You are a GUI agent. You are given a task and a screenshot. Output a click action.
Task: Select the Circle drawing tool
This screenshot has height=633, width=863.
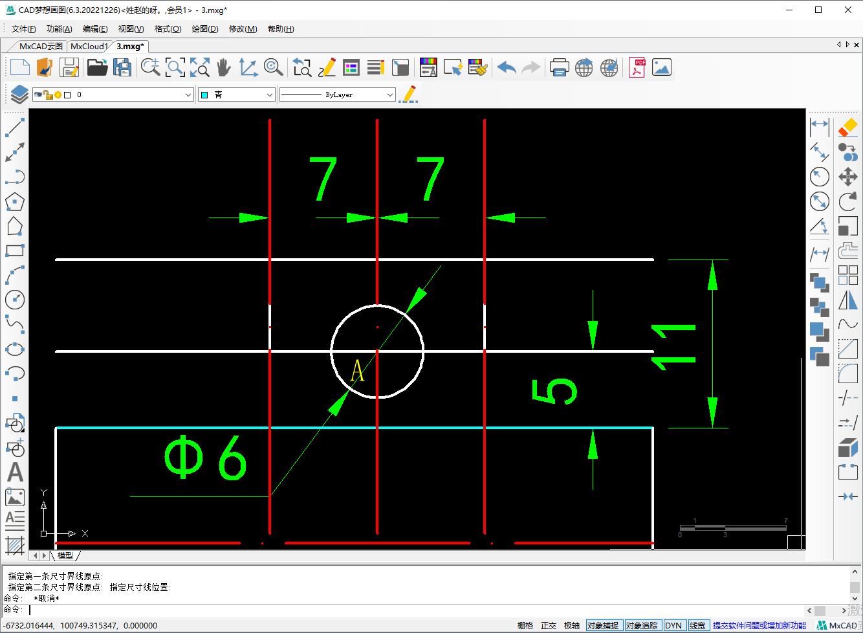[x=16, y=300]
